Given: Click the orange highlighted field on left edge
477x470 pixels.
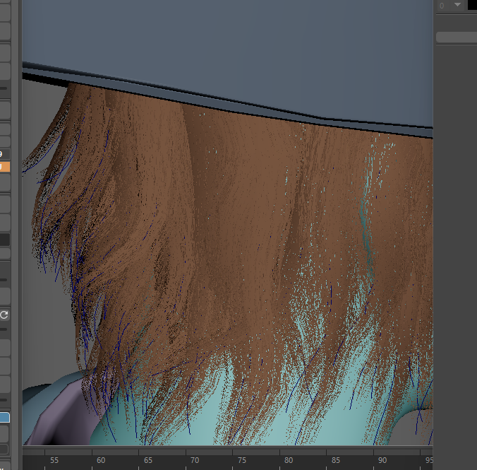Looking at the screenshot, I should pos(4,168).
